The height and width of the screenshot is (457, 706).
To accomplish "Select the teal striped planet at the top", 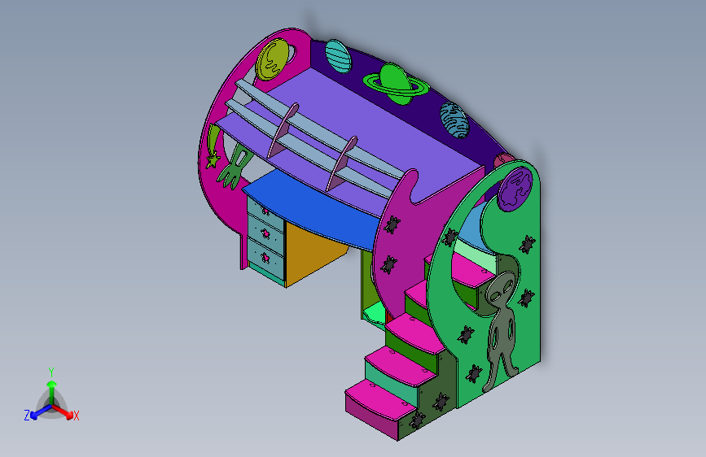I will pyautogui.click(x=338, y=56).
